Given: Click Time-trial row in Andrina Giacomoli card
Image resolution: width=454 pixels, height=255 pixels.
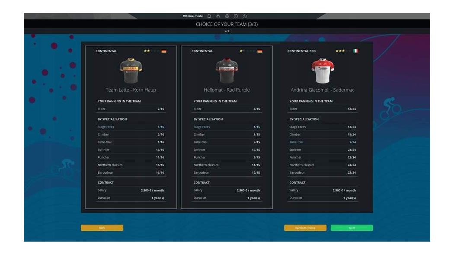Looking at the screenshot, I should [323, 142].
